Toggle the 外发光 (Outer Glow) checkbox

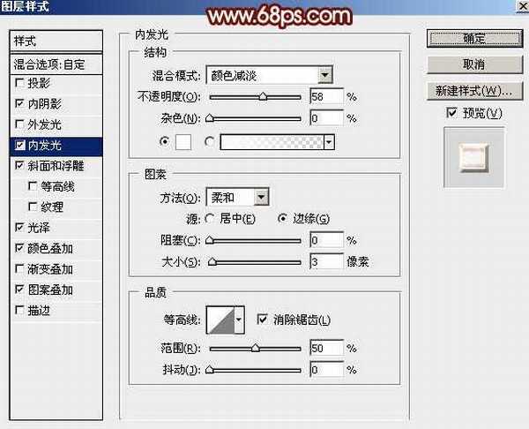(20, 124)
